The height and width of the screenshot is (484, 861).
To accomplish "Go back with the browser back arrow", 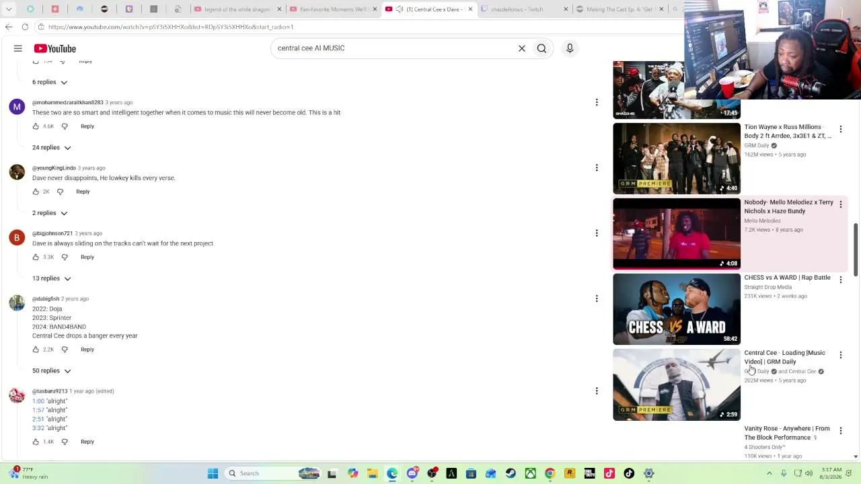I will (x=9, y=27).
